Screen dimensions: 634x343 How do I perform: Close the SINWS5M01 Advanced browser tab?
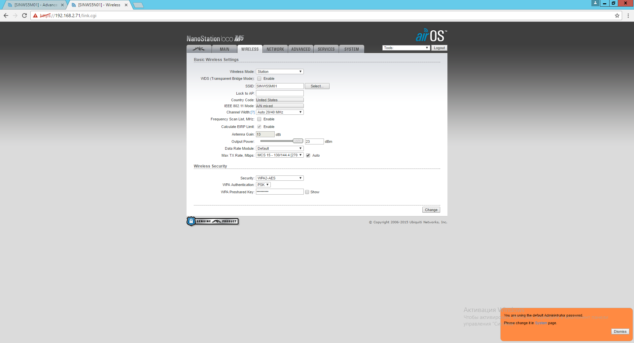coord(62,5)
